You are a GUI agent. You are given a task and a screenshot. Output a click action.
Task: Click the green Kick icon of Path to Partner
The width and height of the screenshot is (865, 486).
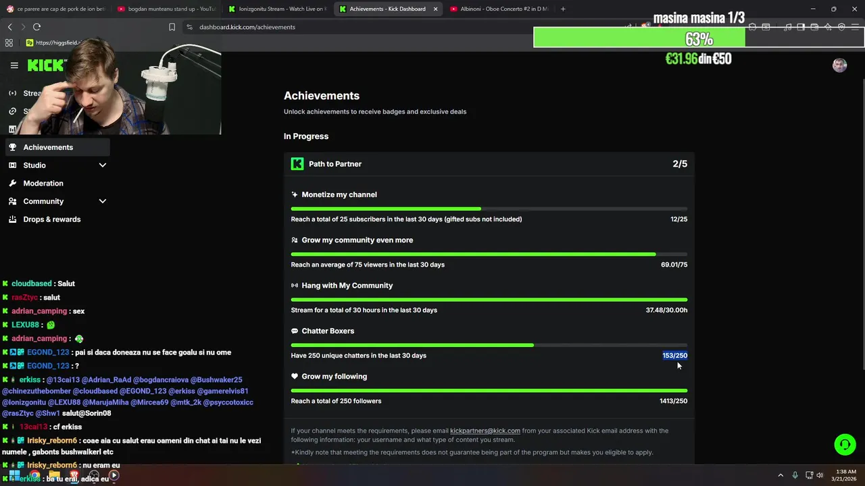tap(297, 164)
